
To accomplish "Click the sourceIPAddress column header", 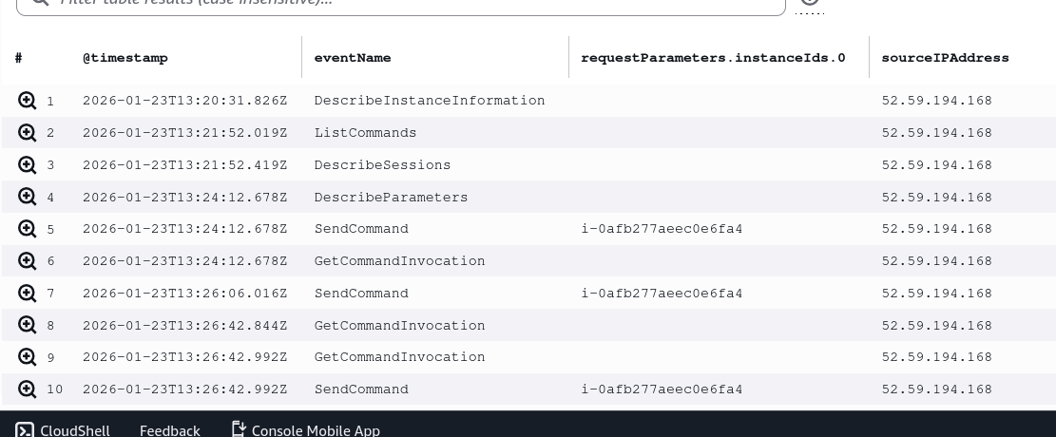I will [x=945, y=58].
